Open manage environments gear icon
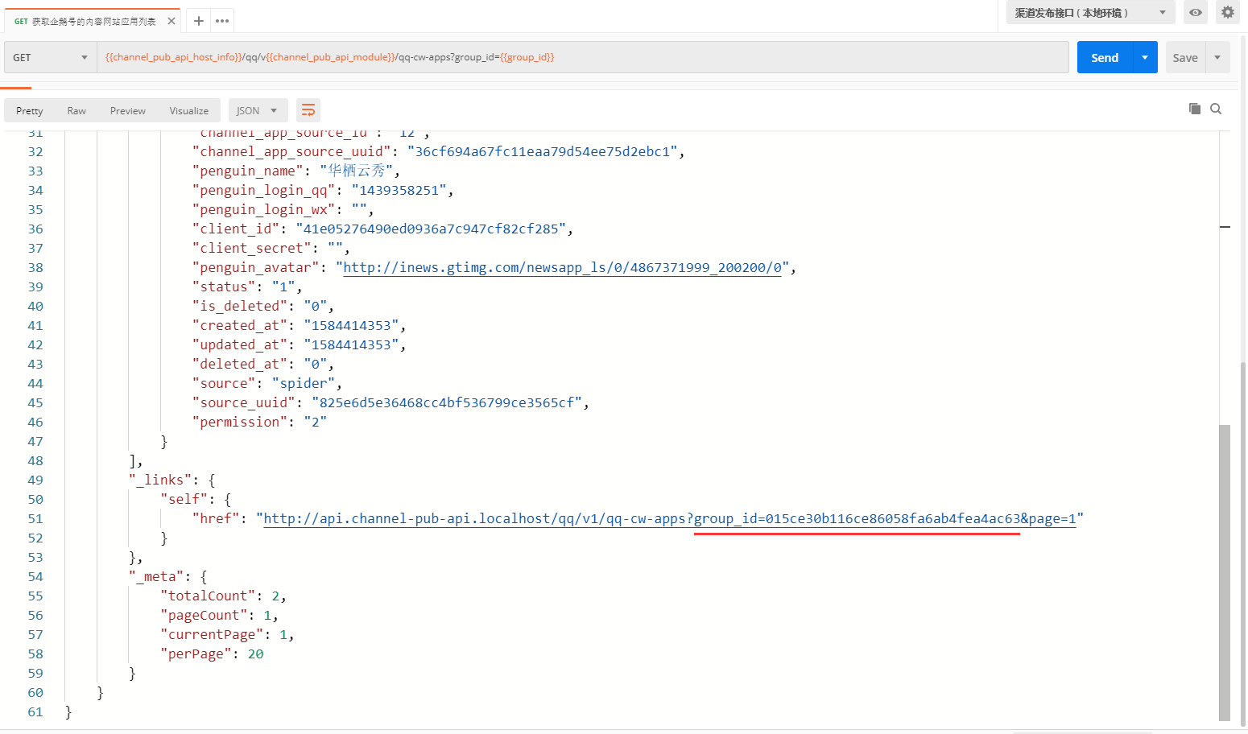 tap(1227, 13)
